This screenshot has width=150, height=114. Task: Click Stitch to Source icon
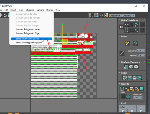(x=134, y=77)
